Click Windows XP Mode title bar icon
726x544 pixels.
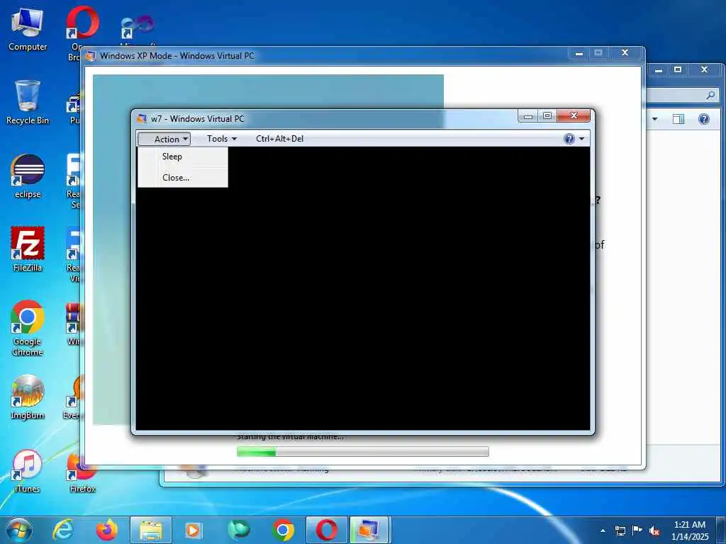pos(90,56)
